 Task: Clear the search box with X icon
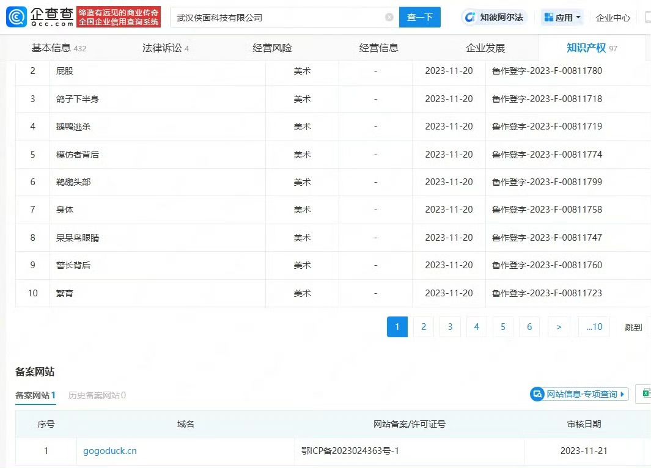(389, 17)
